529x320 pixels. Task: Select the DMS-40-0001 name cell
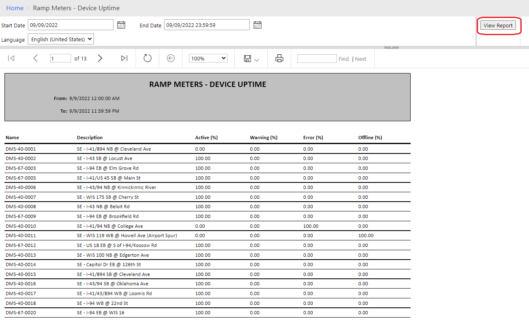pos(21,149)
